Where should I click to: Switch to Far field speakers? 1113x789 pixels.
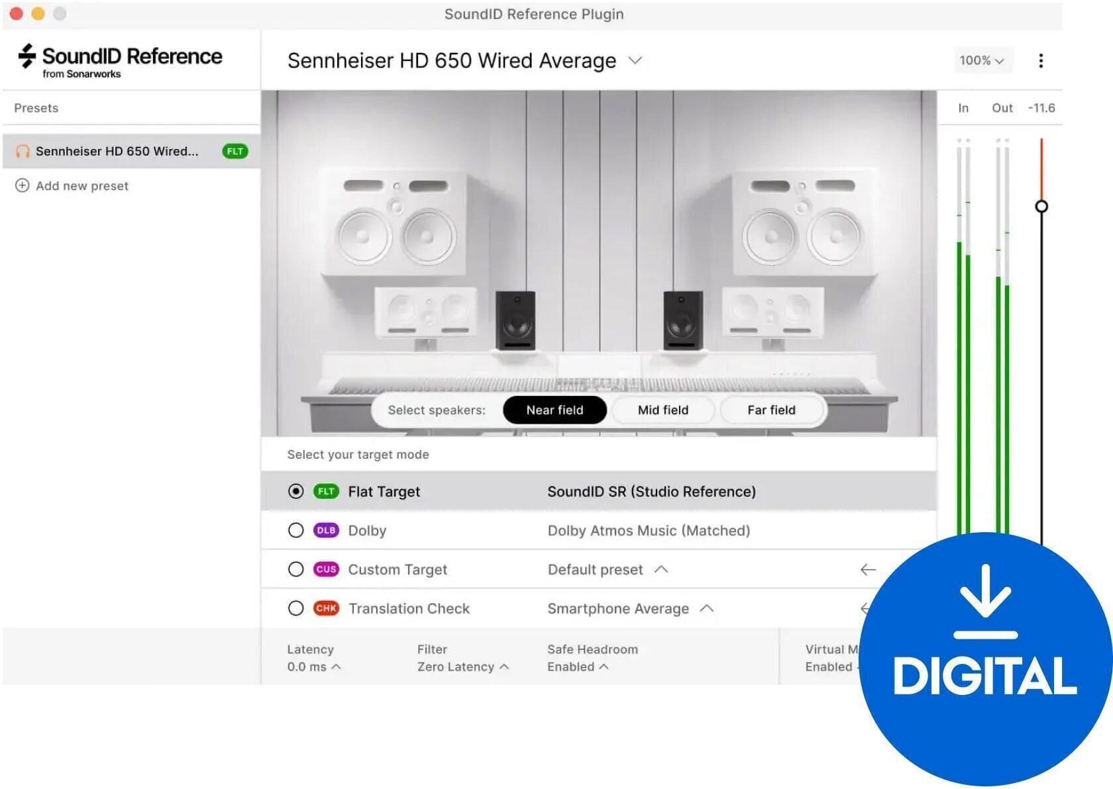pyautogui.click(x=771, y=410)
